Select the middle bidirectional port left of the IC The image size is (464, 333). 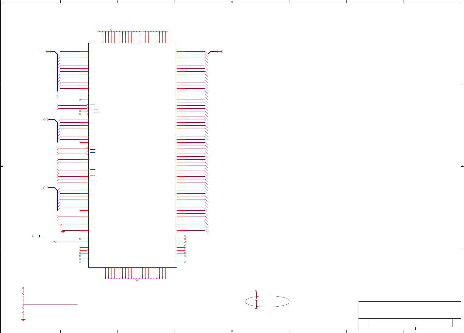point(46,120)
